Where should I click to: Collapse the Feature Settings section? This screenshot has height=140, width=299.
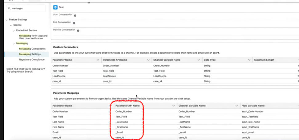[7, 20]
